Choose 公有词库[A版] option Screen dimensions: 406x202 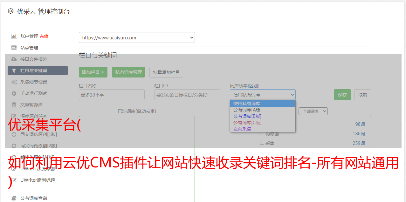263,110
